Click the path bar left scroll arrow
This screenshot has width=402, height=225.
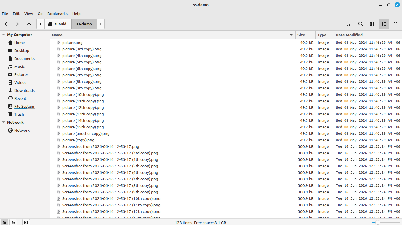[41, 24]
